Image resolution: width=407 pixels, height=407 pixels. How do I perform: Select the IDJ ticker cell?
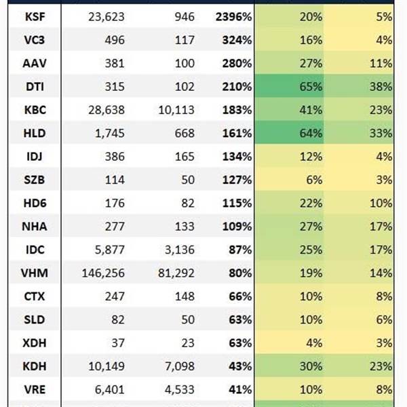(x=35, y=157)
